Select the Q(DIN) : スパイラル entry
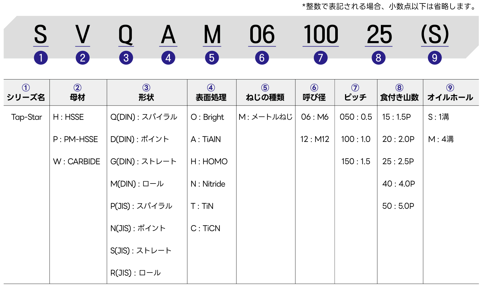 144,117
